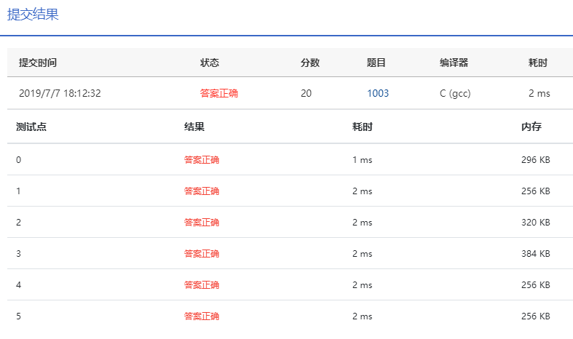573x339 pixels.
Task: Click test point 3 memory 384 KB
Action: [535, 253]
